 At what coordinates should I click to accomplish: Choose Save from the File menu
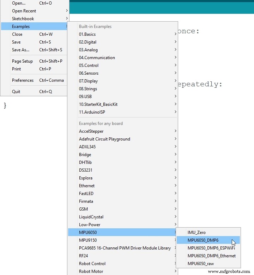coord(34,42)
